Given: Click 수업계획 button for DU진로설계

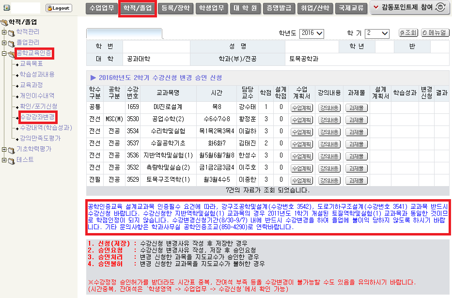Looking at the screenshot, I should pos(301,108).
